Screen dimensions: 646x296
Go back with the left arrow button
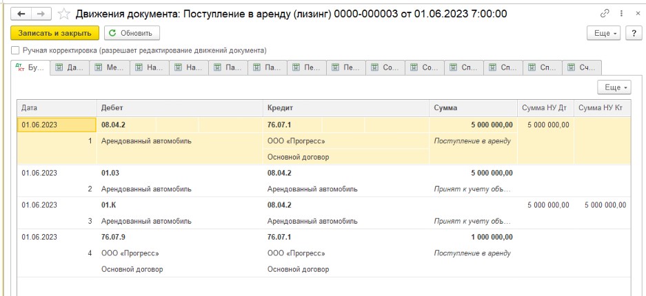point(21,14)
